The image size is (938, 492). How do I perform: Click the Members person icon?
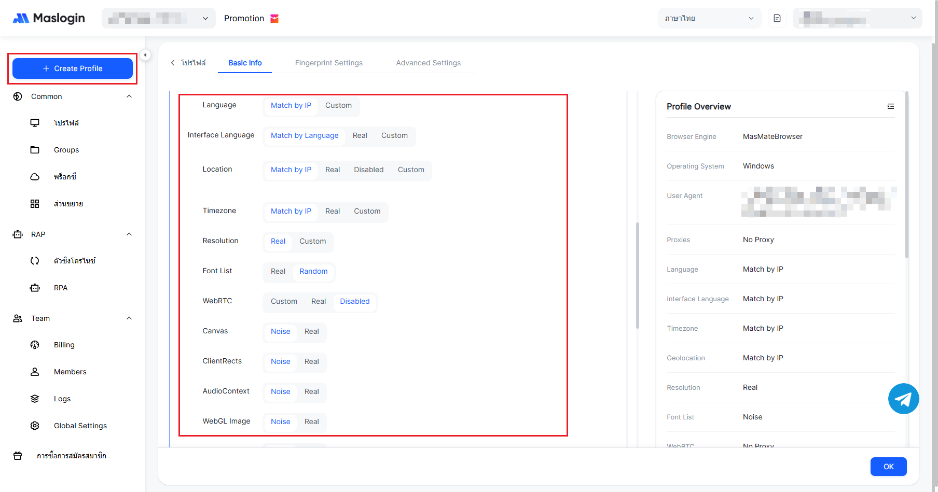pyautogui.click(x=35, y=372)
